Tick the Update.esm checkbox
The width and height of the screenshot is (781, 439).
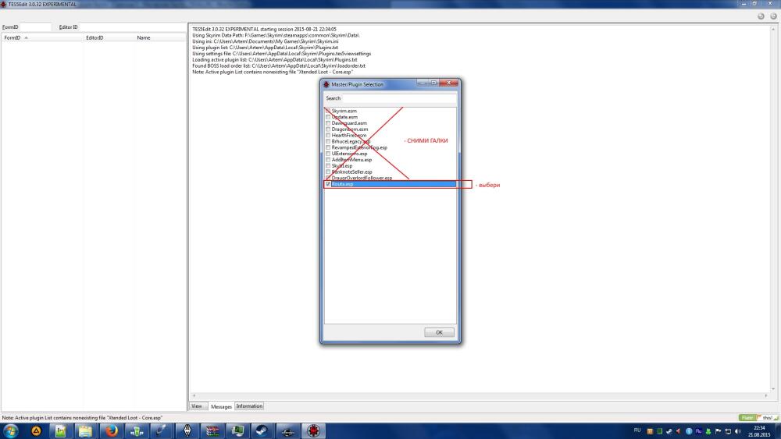click(328, 117)
